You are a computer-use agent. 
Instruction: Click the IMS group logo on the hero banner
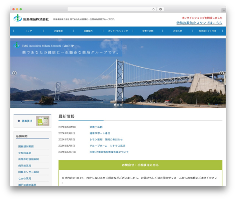coord(17,45)
